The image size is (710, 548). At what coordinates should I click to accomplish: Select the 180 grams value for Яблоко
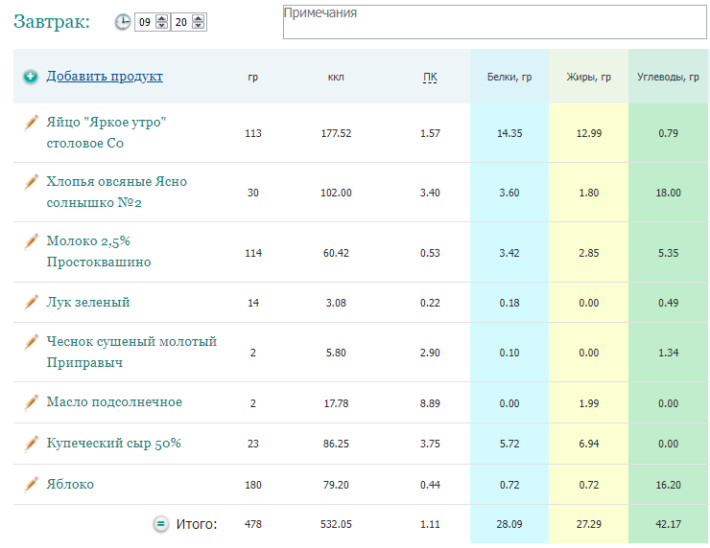(253, 485)
